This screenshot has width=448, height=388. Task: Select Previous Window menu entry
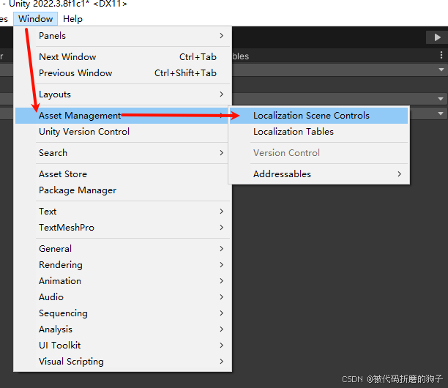click(123, 73)
